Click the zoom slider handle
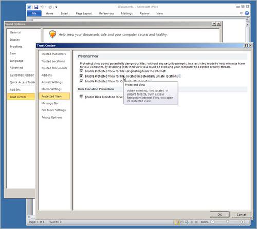This screenshot has width=257, height=229. click(x=228, y=222)
